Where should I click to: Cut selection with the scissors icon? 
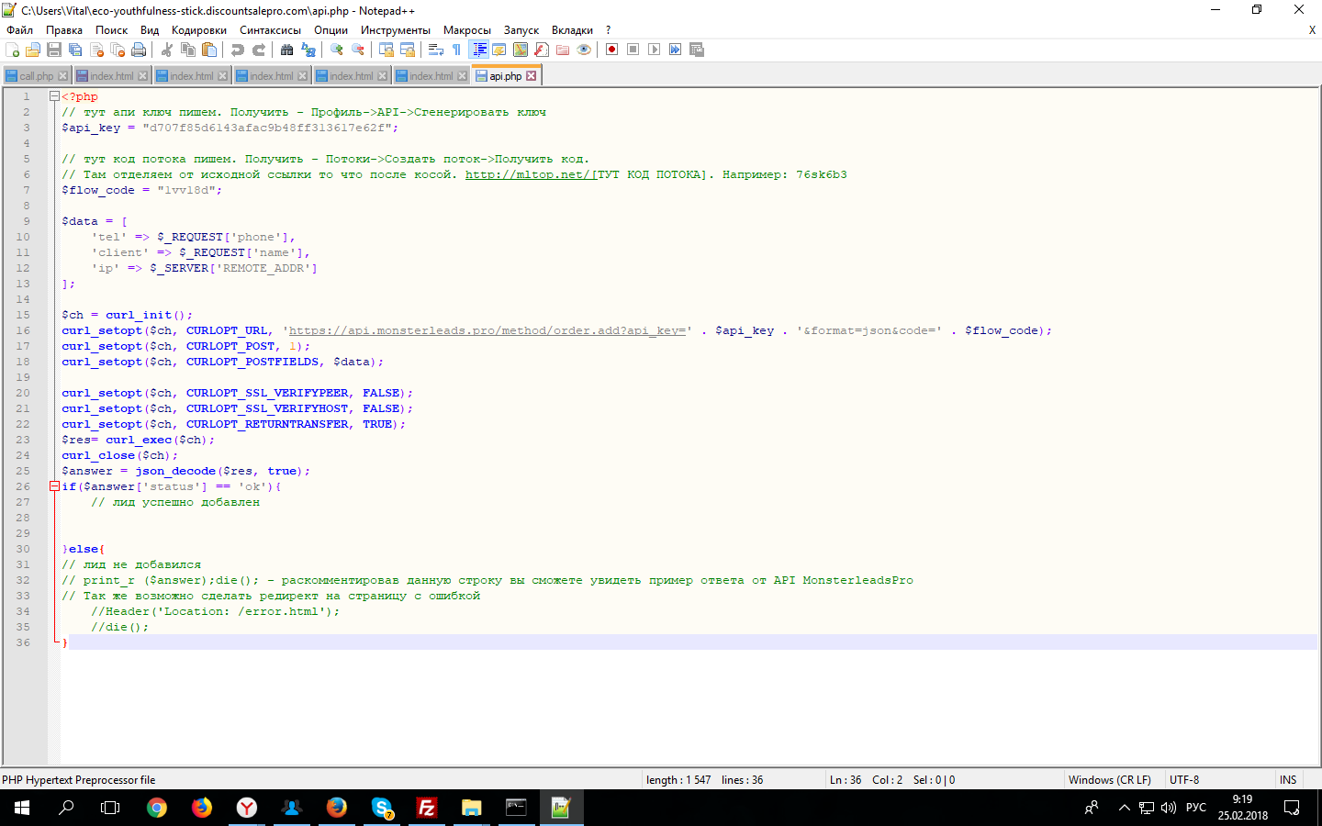[167, 50]
